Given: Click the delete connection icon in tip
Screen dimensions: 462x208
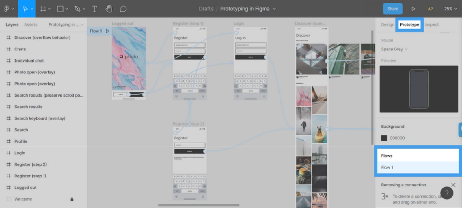Looking at the screenshot, I should coord(385,196).
